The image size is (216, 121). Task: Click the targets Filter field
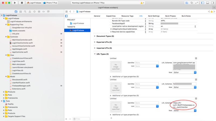tap(81, 119)
